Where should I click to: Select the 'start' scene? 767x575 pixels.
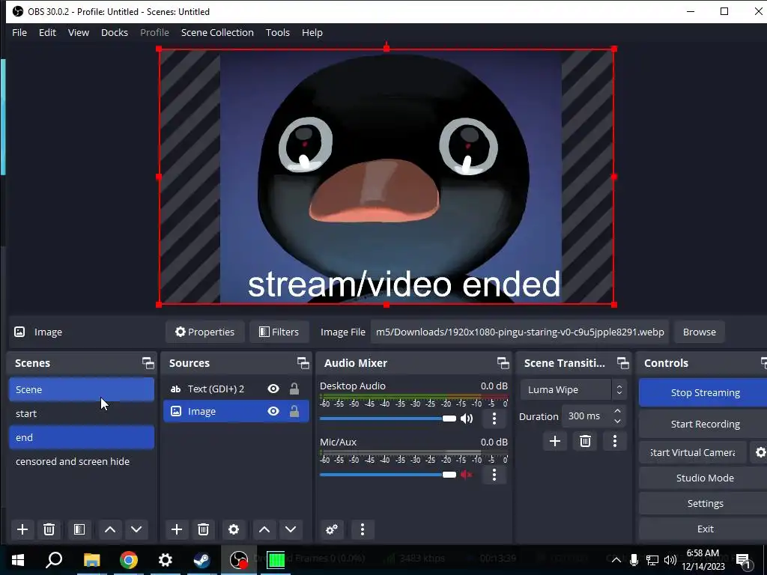(82, 413)
